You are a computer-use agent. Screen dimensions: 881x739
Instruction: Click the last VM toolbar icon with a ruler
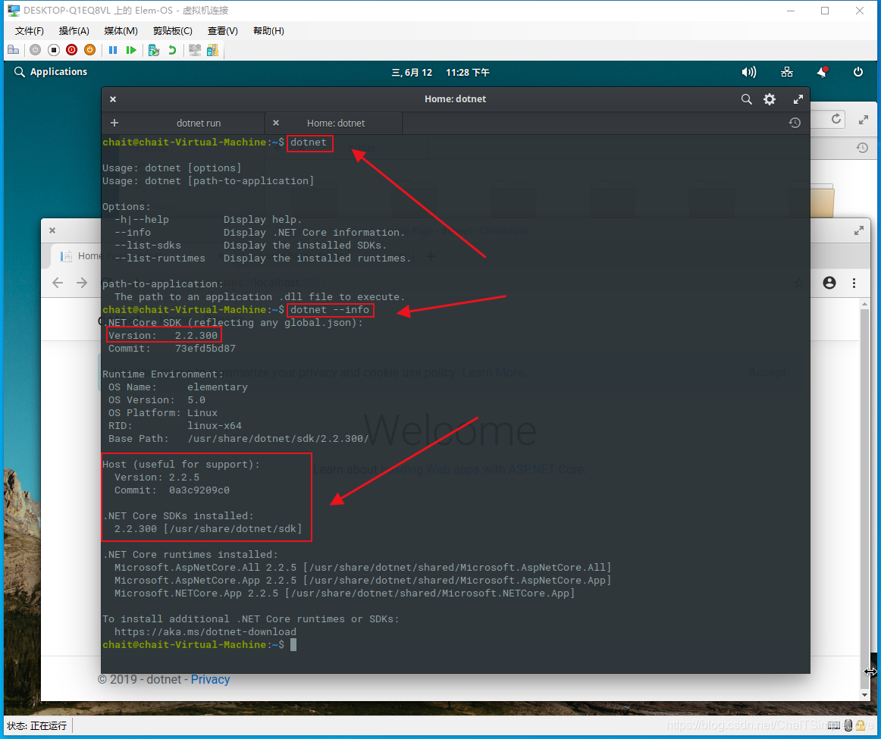tap(212, 50)
